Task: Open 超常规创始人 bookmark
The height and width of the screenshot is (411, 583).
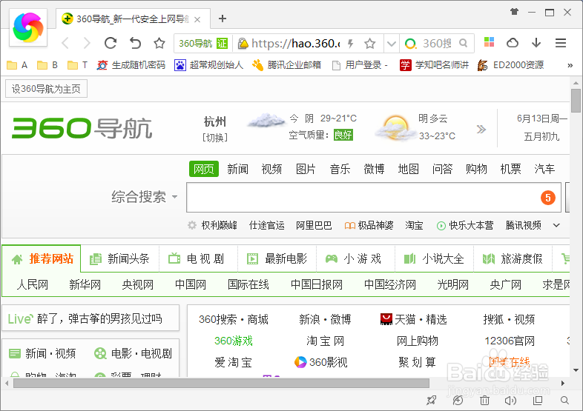Action: click(208, 65)
